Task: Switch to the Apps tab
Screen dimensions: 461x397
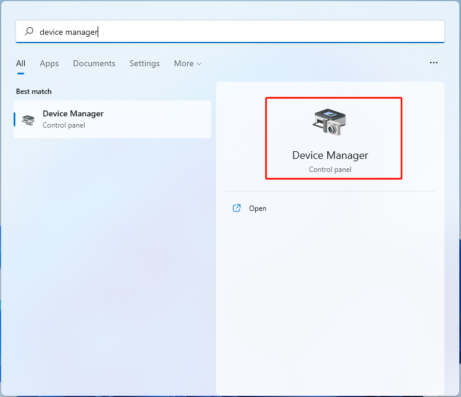Action: click(x=49, y=64)
